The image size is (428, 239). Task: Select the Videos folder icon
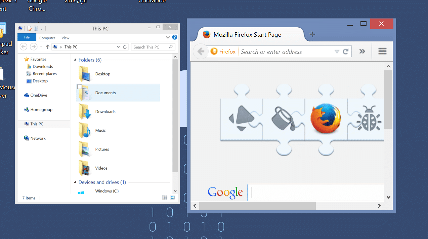click(84, 168)
